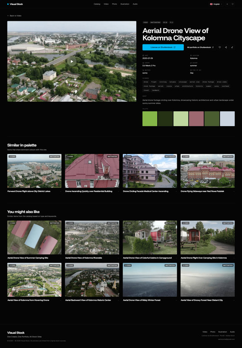Click the 'architecture' keyword tag
The height and width of the screenshot is (348, 242).
coord(188,86)
